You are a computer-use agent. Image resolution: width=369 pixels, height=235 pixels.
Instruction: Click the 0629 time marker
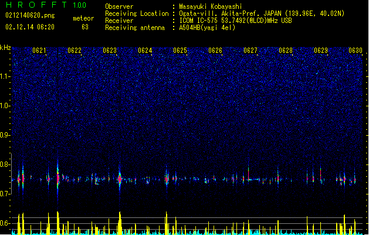(x=321, y=51)
